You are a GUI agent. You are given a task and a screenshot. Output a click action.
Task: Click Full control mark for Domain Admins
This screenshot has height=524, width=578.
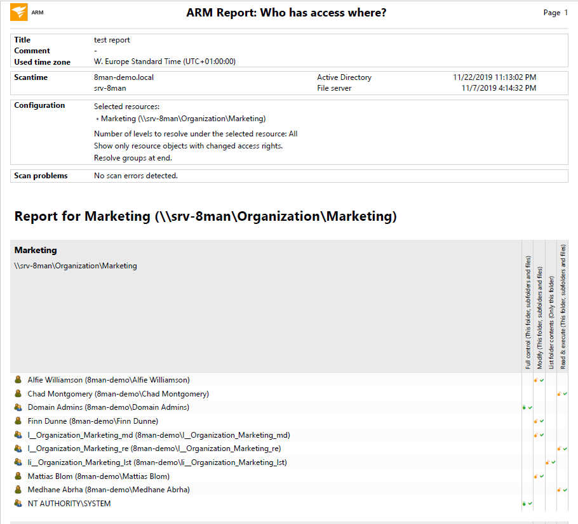(x=527, y=407)
